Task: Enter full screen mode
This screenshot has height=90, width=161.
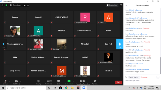Action: [x=121, y=5]
